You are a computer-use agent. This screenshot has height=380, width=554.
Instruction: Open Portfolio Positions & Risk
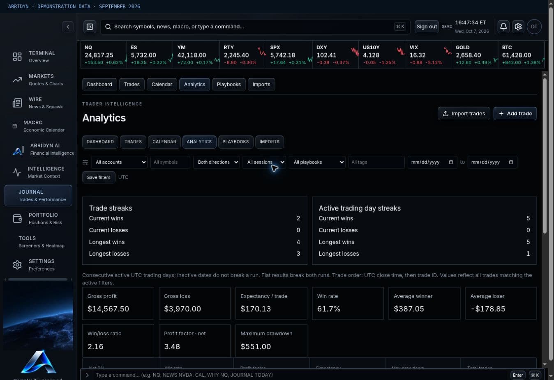(x=38, y=219)
